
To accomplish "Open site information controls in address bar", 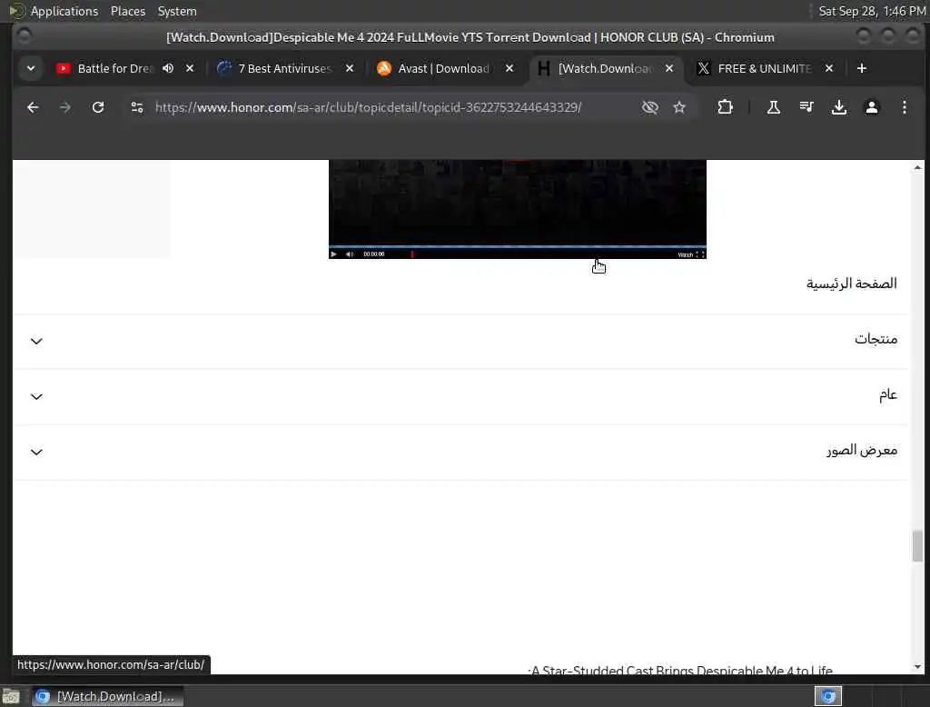I will 137,107.
